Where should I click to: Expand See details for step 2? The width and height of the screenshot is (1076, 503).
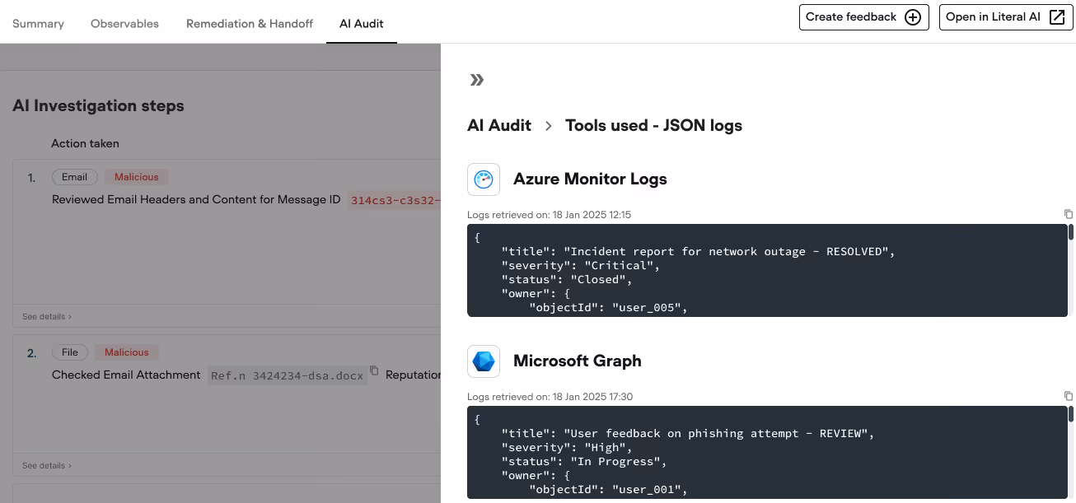pos(47,465)
